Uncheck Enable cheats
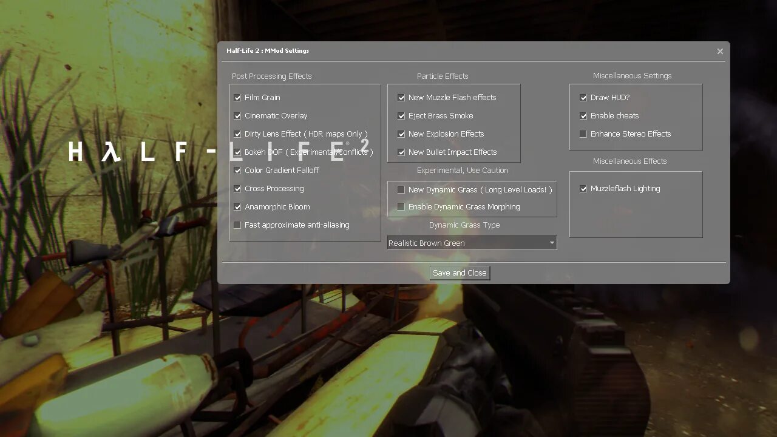Image resolution: width=777 pixels, height=437 pixels. point(583,116)
